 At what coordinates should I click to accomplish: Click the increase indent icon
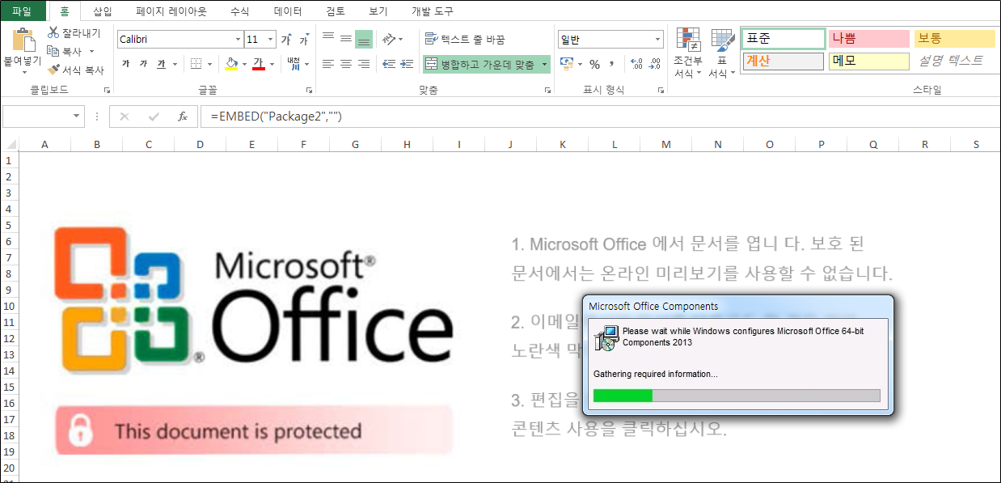pyautogui.click(x=407, y=63)
